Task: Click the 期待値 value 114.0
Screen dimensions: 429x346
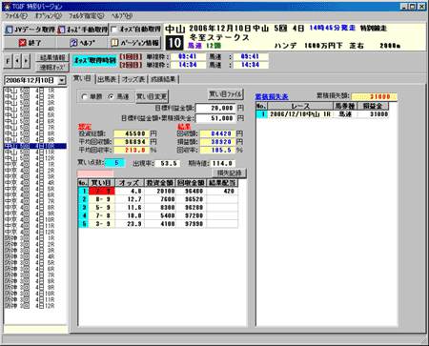Action: 222,163
